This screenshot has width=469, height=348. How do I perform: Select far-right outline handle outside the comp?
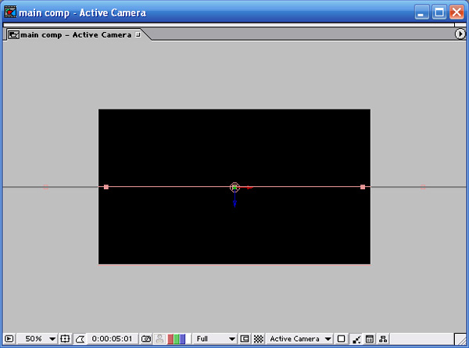click(x=423, y=187)
